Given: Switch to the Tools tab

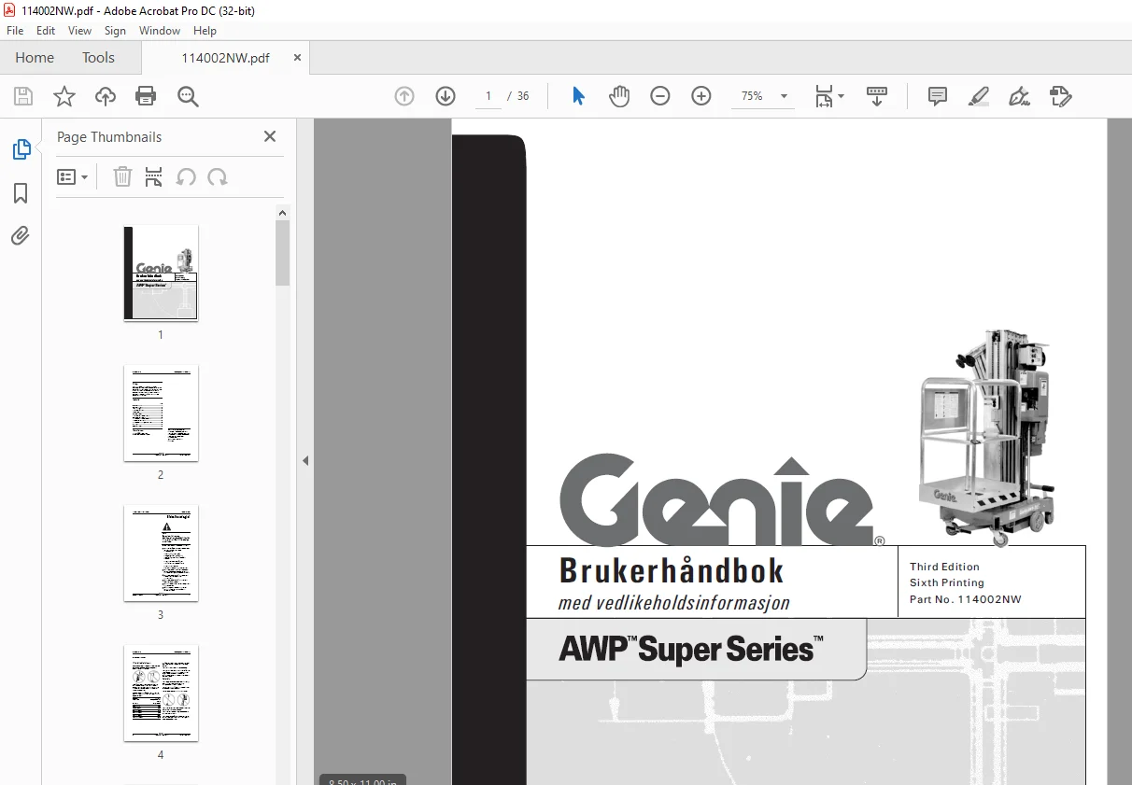Looking at the screenshot, I should coord(98,58).
